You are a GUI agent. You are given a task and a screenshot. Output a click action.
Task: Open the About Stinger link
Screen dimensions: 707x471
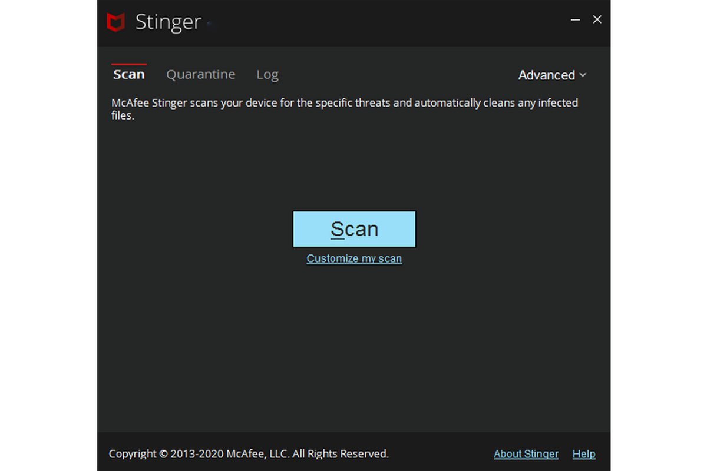tap(526, 454)
